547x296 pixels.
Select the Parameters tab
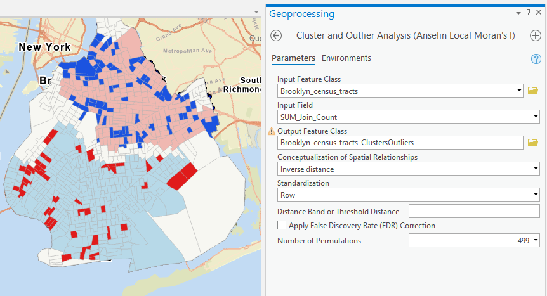[x=293, y=58]
